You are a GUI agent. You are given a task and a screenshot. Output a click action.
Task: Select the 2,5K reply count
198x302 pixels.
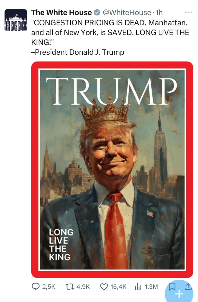click(x=49, y=287)
